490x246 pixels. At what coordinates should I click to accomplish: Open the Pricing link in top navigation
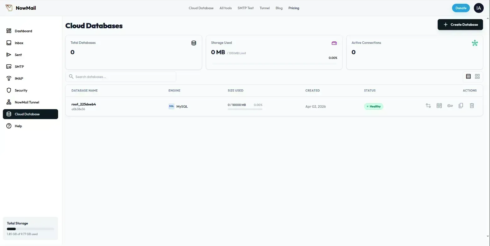(x=294, y=8)
